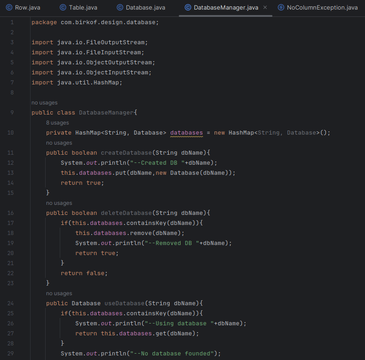Image resolution: width=365 pixels, height=360 pixels.
Task: Click the 'java.io.ObjectOutputStream' import
Action: [104, 63]
